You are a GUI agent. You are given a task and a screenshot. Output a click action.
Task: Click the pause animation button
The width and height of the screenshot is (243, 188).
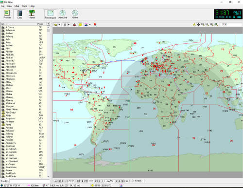click(129, 181)
